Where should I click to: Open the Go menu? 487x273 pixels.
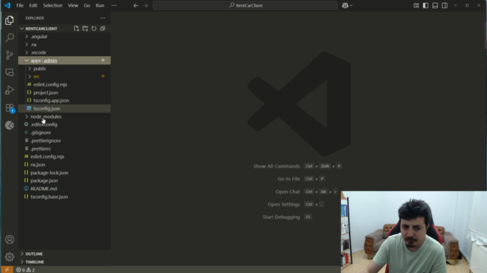click(x=87, y=5)
